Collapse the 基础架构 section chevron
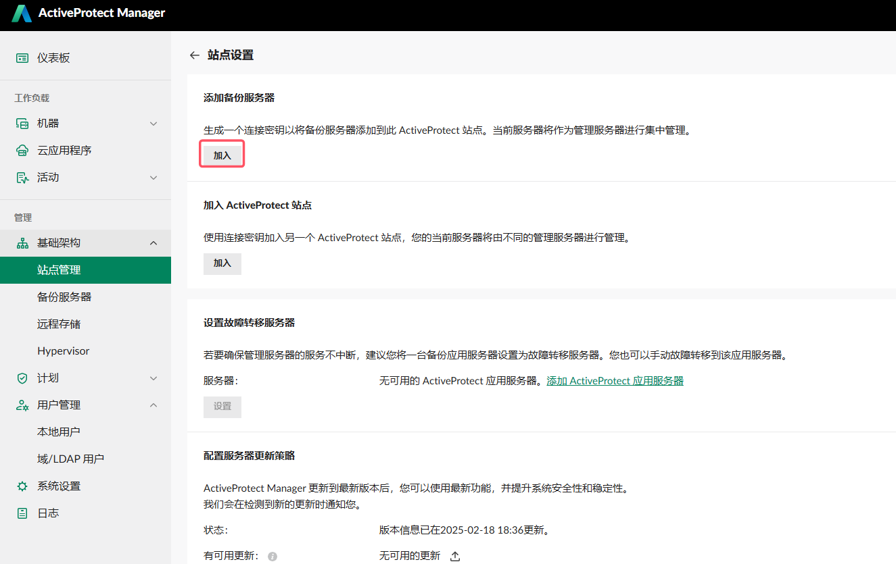The image size is (896, 564). [x=154, y=243]
